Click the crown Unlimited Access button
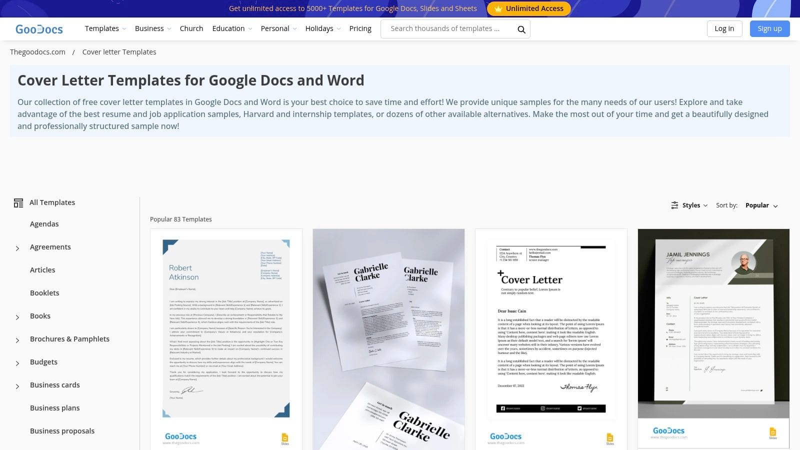800x450 pixels. click(x=528, y=8)
